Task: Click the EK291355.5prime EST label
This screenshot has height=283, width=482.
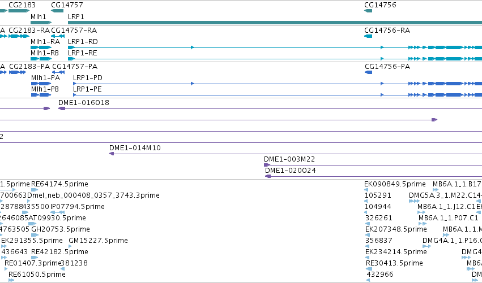Action: coord(32,241)
